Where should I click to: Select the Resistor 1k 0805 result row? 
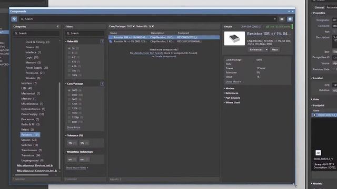164,41
